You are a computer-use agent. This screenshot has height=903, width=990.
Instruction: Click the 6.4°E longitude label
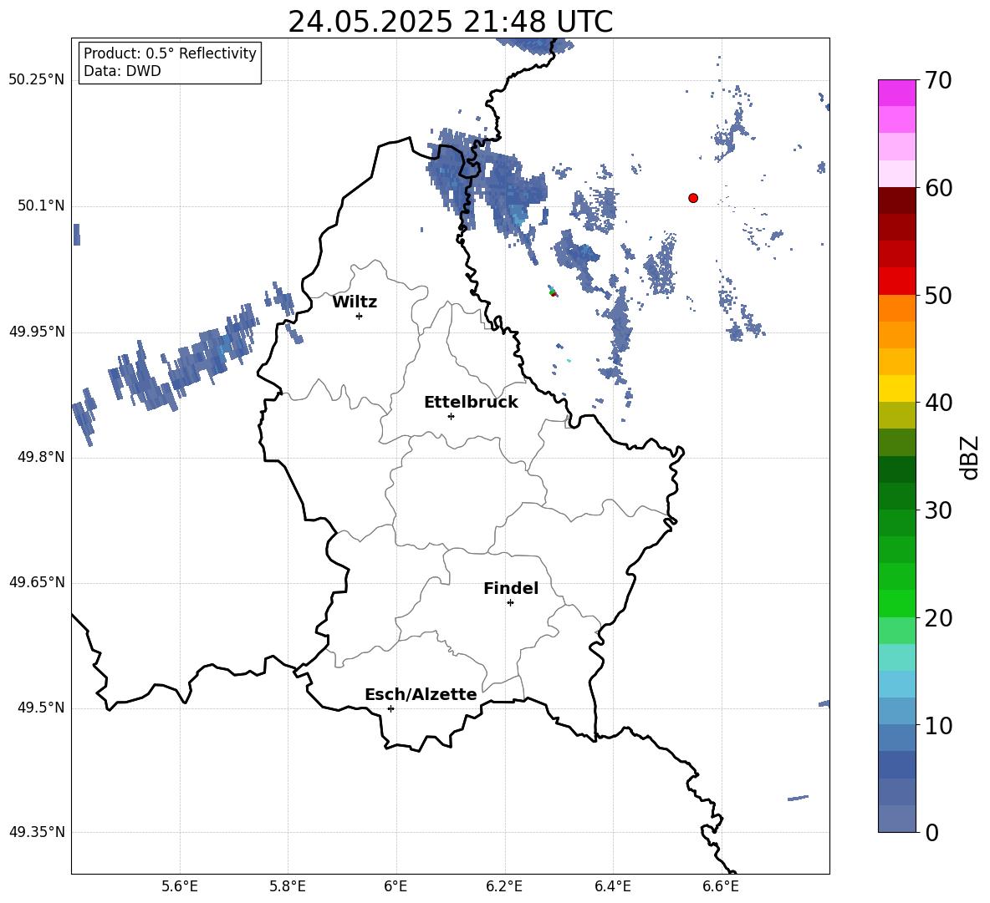pos(612,887)
